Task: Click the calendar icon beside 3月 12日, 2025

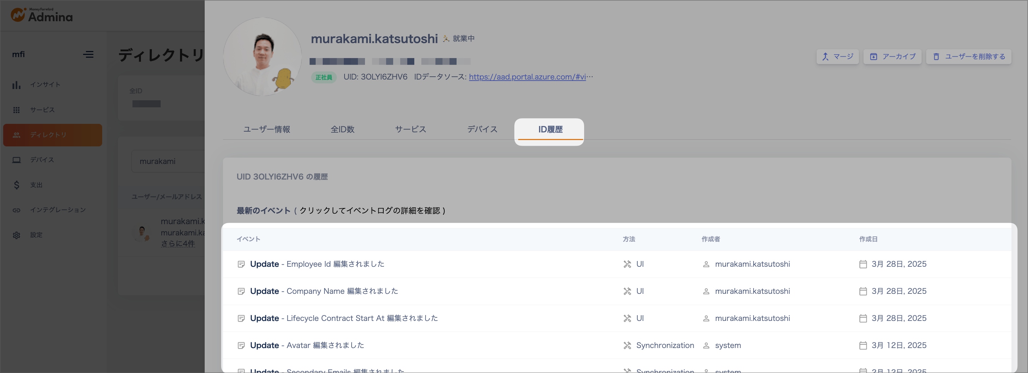Action: pos(863,346)
